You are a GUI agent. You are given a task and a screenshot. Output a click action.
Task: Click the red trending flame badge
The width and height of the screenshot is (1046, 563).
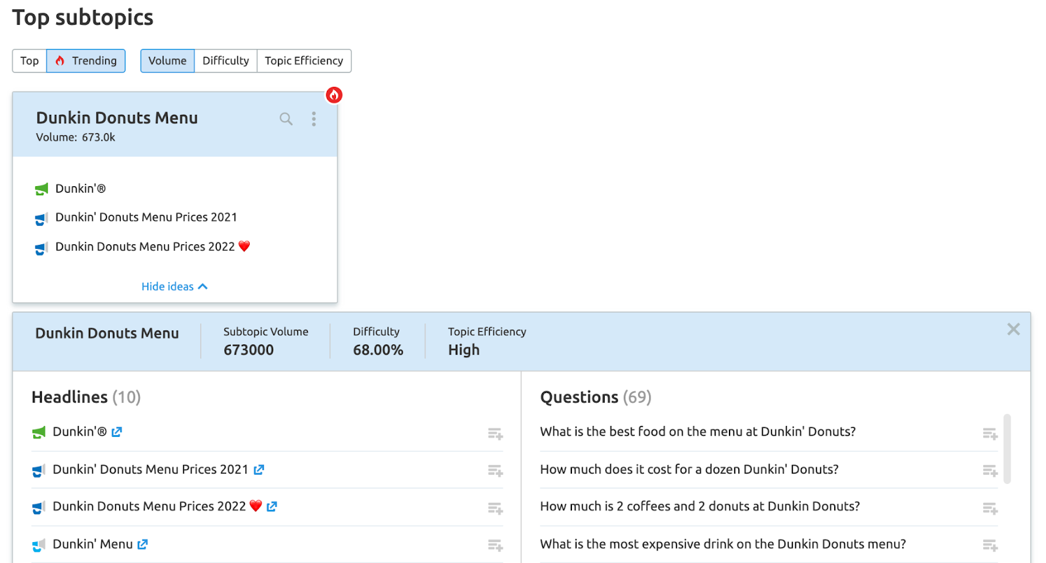click(334, 95)
